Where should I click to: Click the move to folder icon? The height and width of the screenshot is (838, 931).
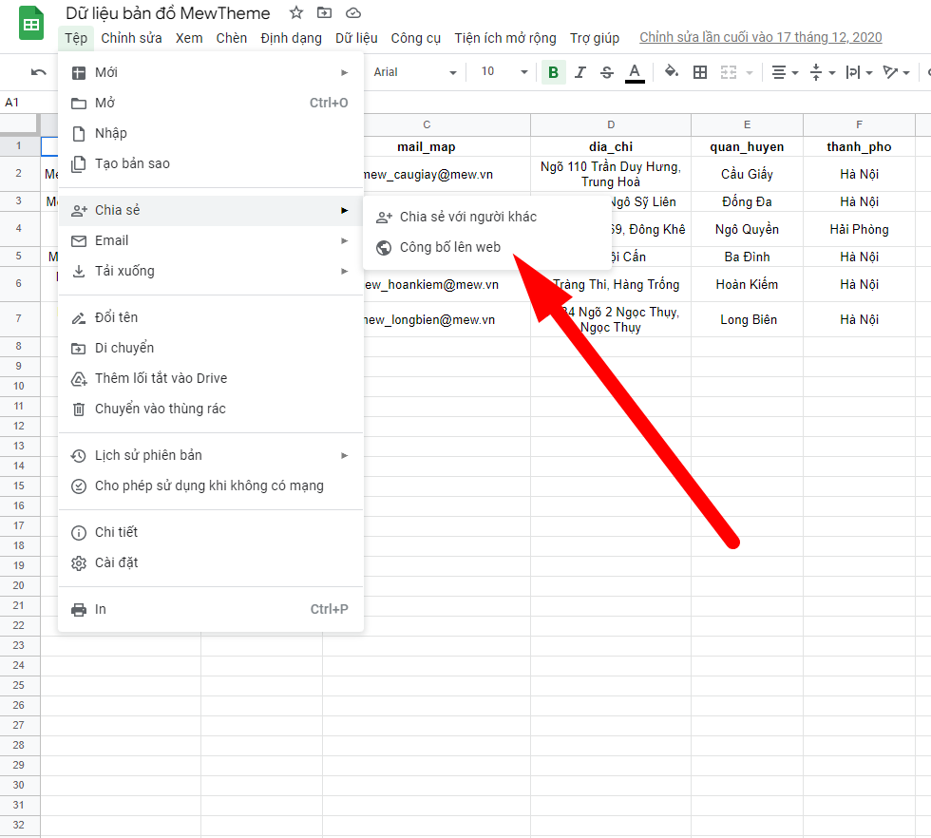[325, 13]
